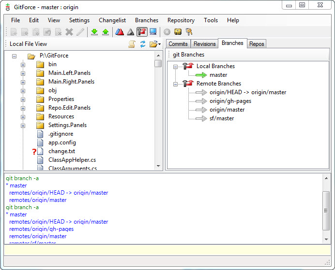
Task: Open the Help menu
Action: (x=233, y=20)
